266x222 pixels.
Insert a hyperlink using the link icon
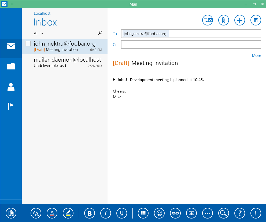(x=175, y=213)
